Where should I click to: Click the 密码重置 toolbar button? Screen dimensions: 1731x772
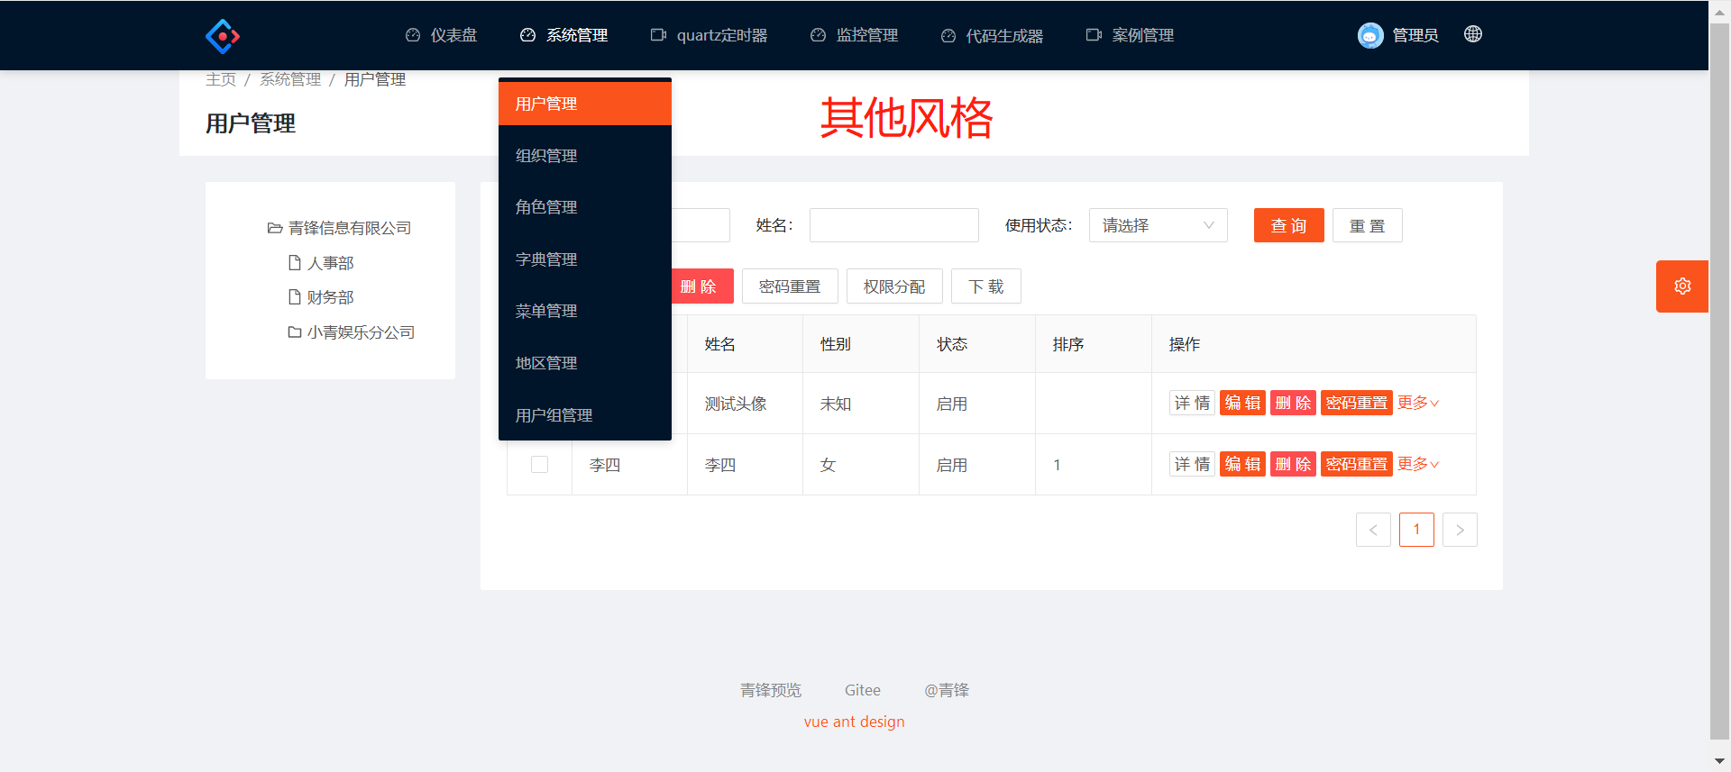tap(790, 286)
